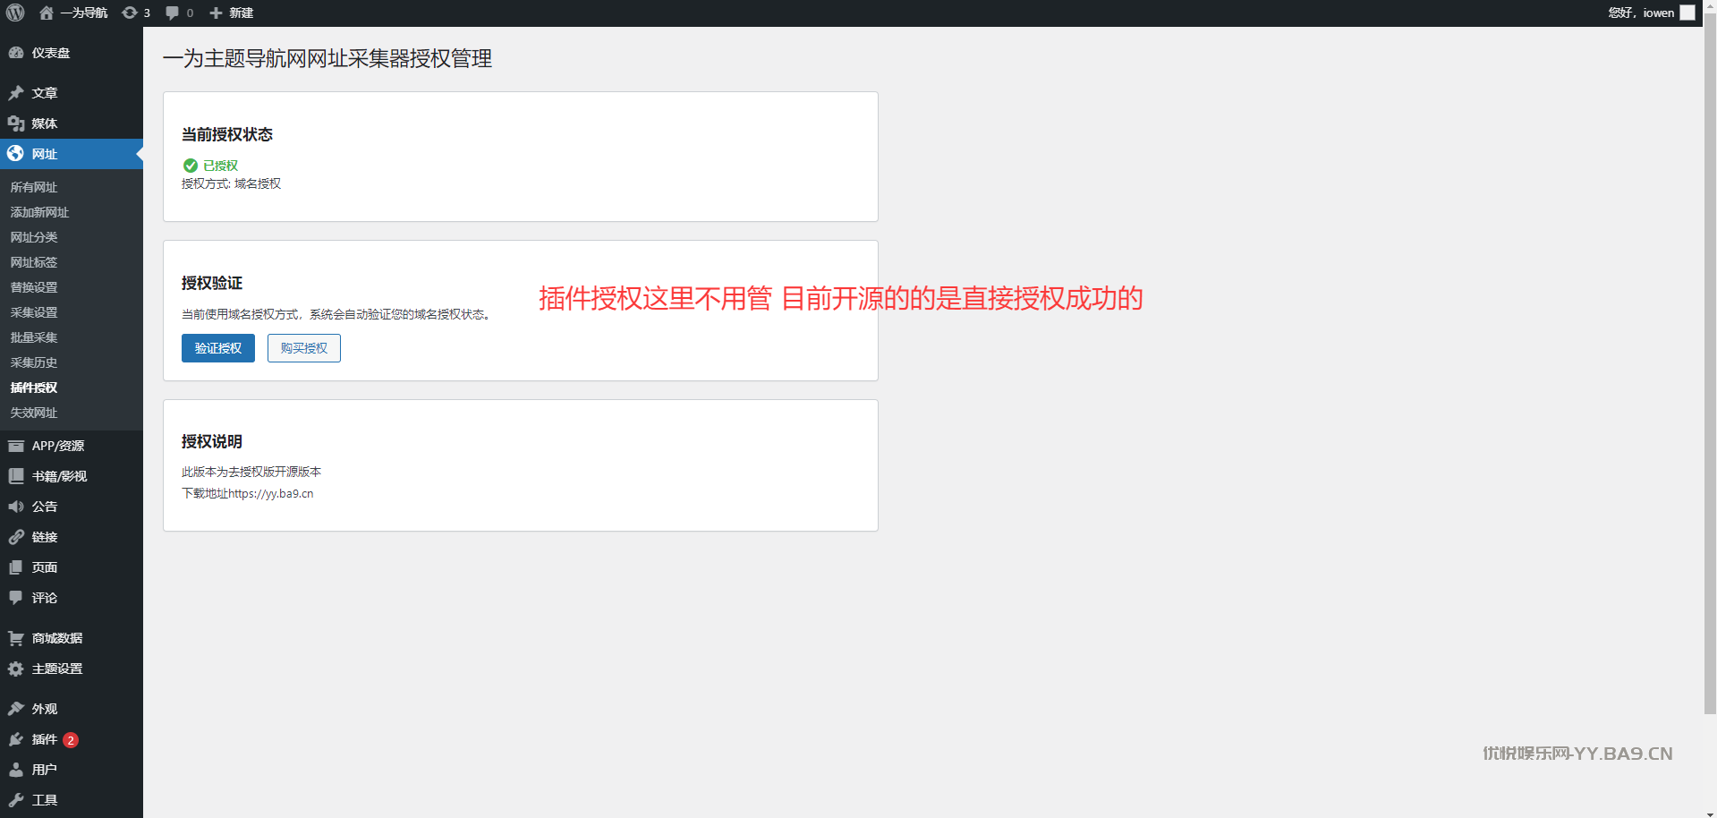Image resolution: width=1717 pixels, height=818 pixels.
Task: Open the comments bubble icon in admin bar
Action: tap(173, 13)
